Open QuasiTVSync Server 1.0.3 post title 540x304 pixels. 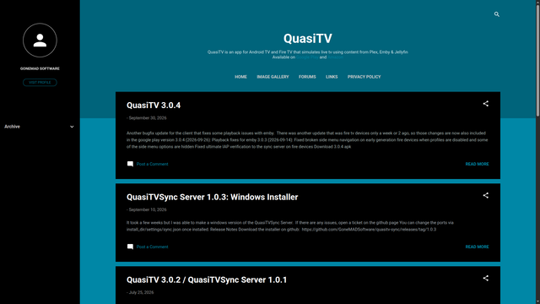(212, 197)
